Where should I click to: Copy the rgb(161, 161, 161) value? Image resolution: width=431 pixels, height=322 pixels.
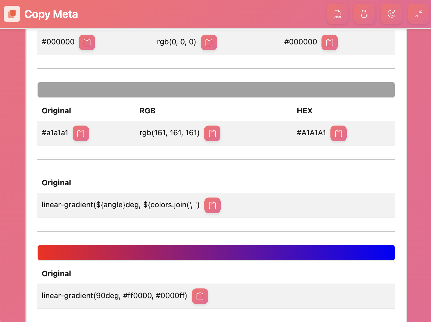[x=212, y=133]
